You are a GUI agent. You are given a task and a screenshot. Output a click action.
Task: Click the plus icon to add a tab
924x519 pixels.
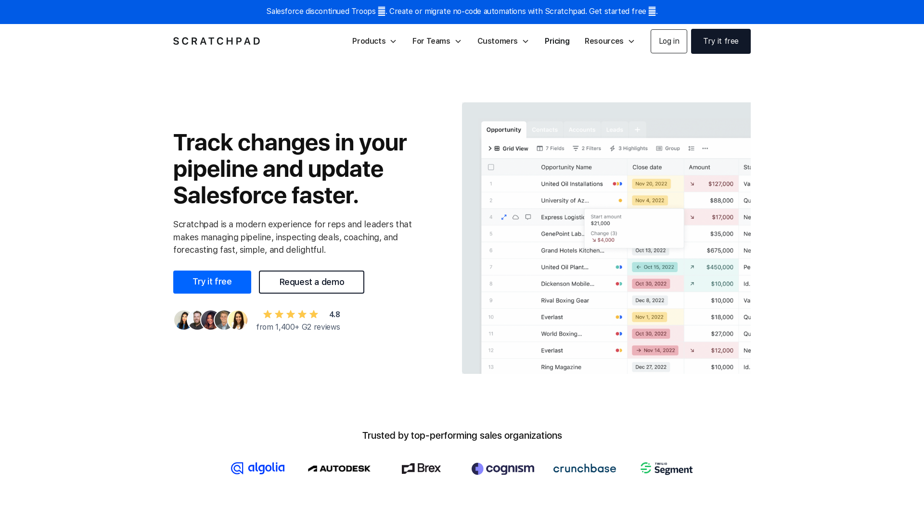[637, 130]
